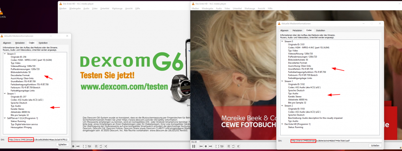Image resolution: width=402 pixels, height=151 pixels.
Task: Select 'Abtastrate: 48000 Hz' row in left dialog
Action: [x=20, y=112]
